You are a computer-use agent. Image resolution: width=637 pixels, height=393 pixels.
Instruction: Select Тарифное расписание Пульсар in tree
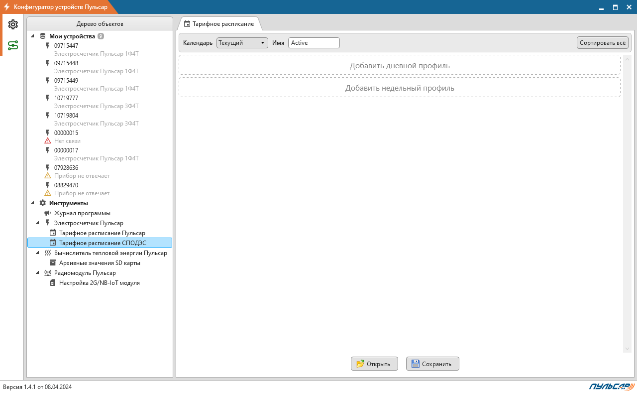click(102, 233)
